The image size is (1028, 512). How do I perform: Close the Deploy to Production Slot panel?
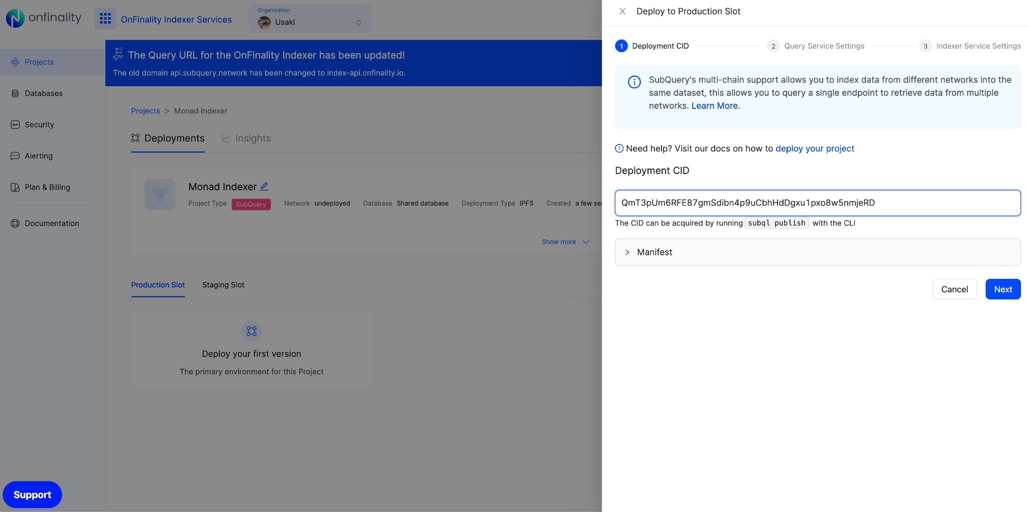[x=622, y=11]
